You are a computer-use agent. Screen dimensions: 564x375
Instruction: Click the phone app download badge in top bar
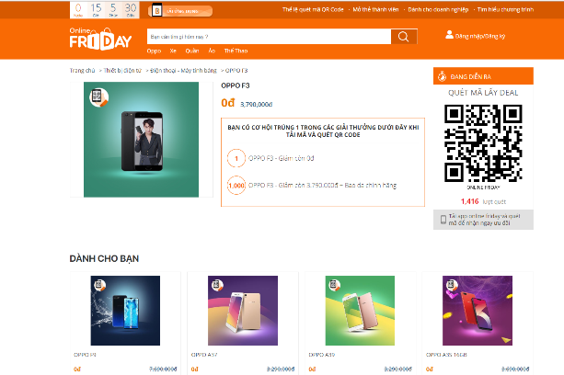(180, 11)
